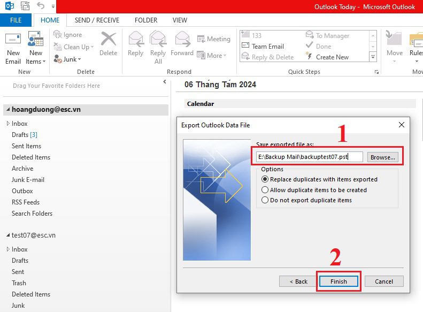Select Do not export duplicate items
423x312 pixels.
[x=265, y=200]
